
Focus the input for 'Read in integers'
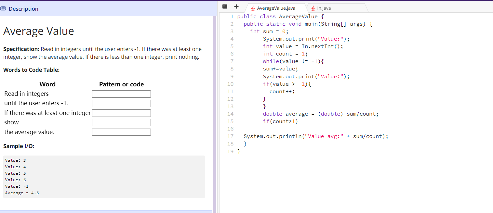(121, 94)
